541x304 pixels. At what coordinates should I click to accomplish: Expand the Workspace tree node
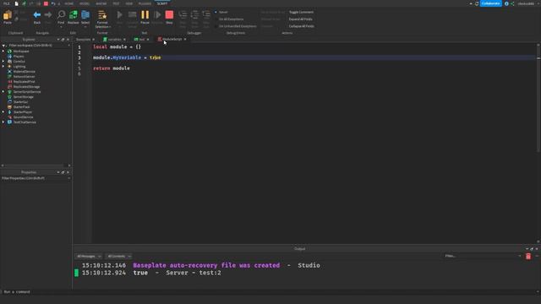[3, 51]
